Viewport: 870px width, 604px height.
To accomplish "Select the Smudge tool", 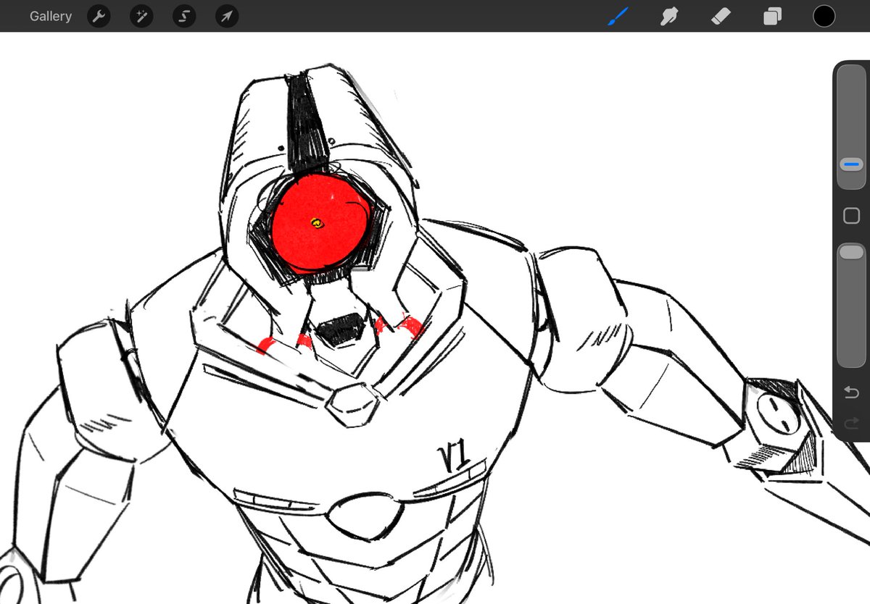I will [669, 16].
